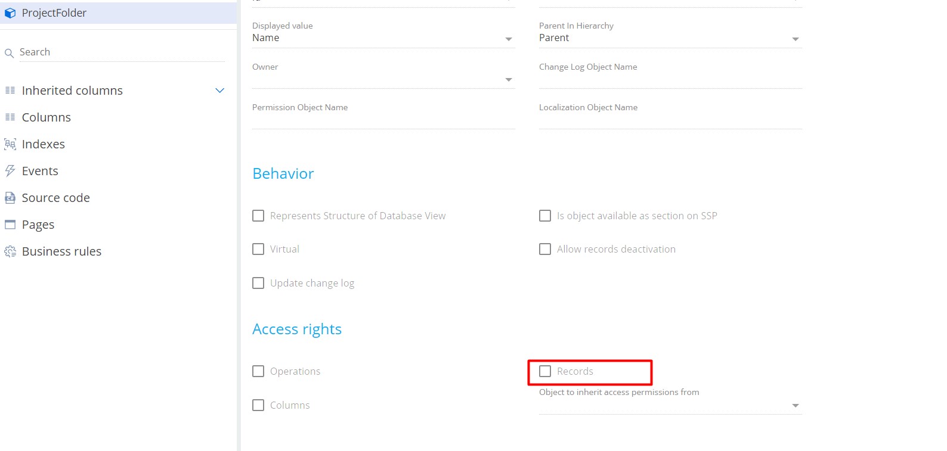947x451 pixels.
Task: Open the Displayed value dropdown
Action: 509,39
